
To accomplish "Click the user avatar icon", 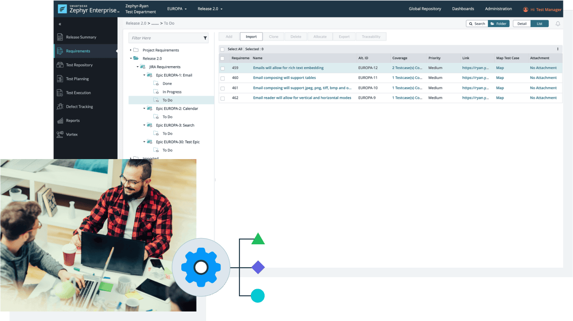I will point(525,9).
